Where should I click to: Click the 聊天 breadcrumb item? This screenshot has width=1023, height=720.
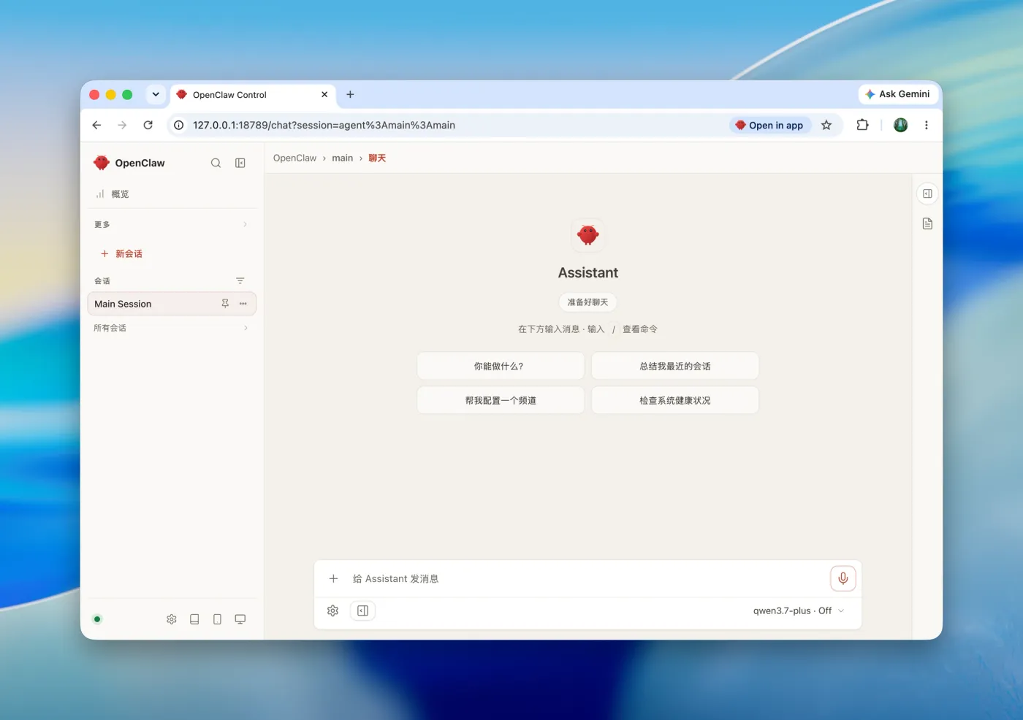click(x=377, y=158)
